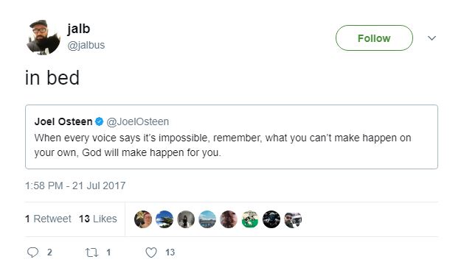The height and width of the screenshot is (265, 464).
Task: Open the green cow avatar liker
Action: [x=250, y=219]
